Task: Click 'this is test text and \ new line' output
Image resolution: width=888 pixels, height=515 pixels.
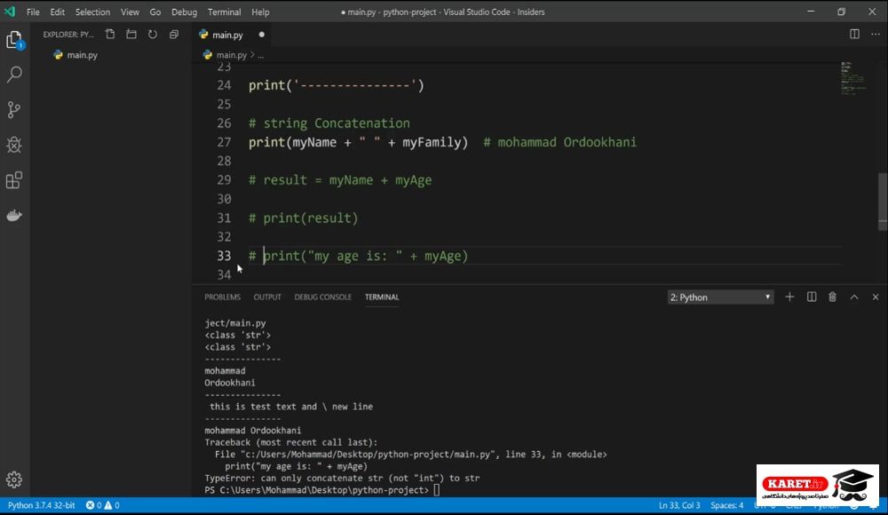Action: click(x=291, y=407)
